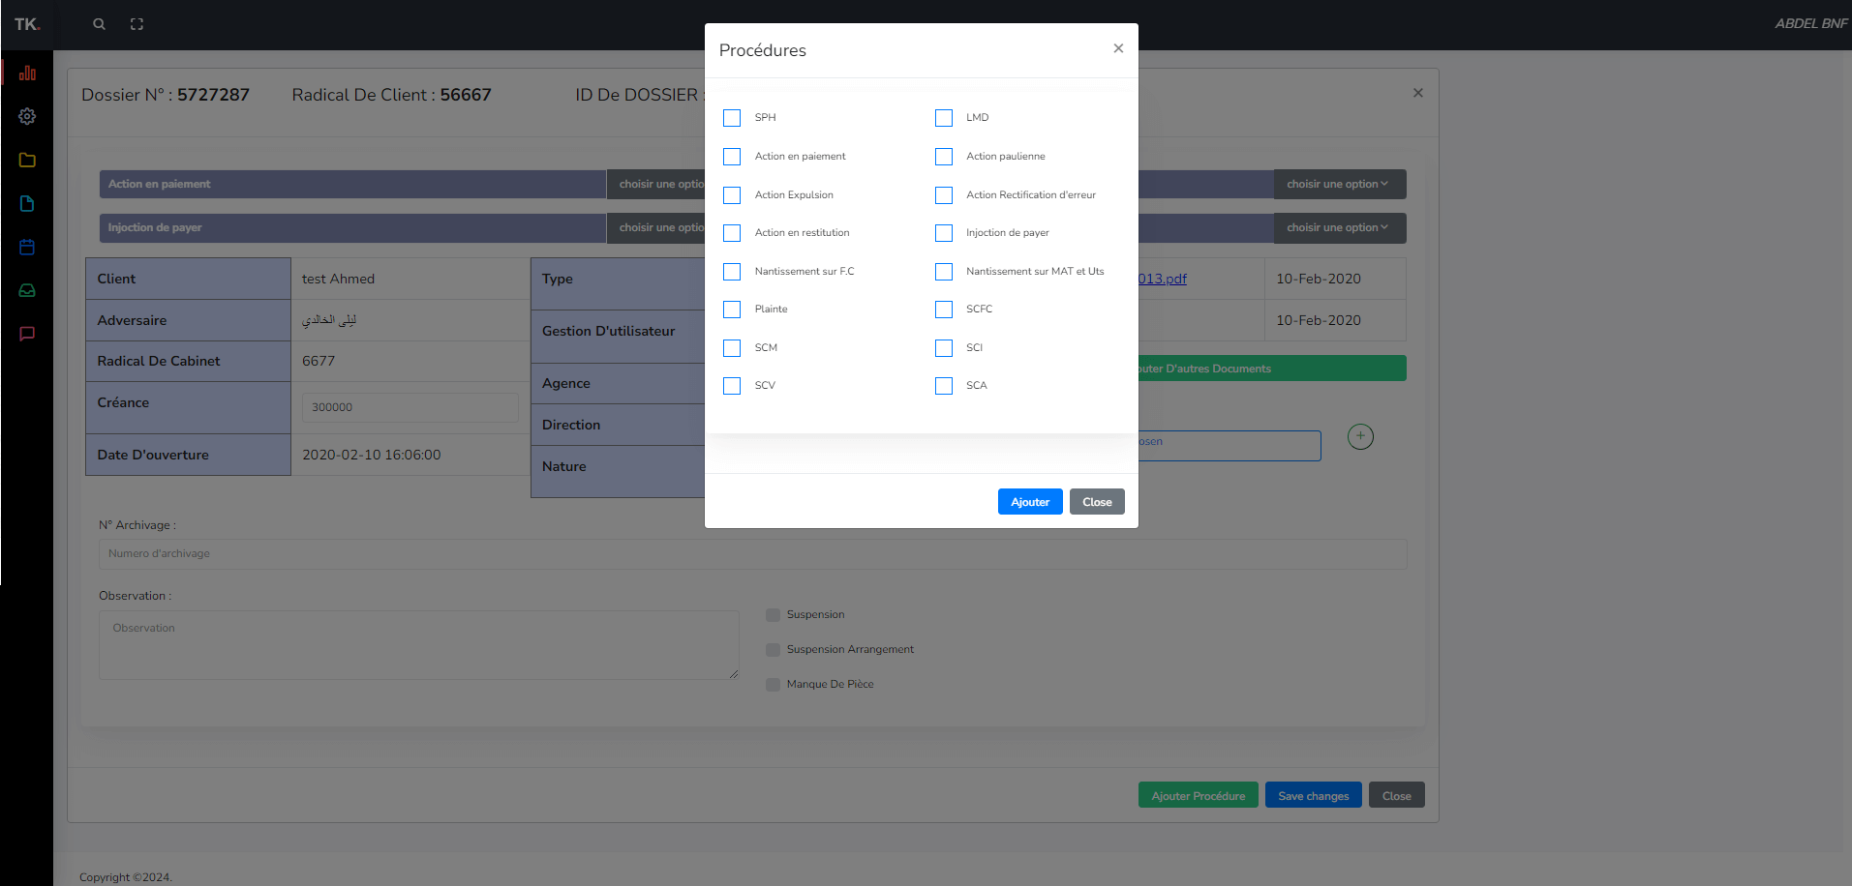The height and width of the screenshot is (886, 1852).
Task: Click the date 2020-02-10 16:06:00 value
Action: tap(371, 455)
